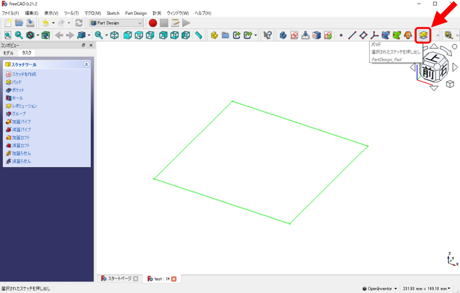The width and height of the screenshot is (460, 293).
Task: Start macro recording with the red circle
Action: tap(152, 23)
